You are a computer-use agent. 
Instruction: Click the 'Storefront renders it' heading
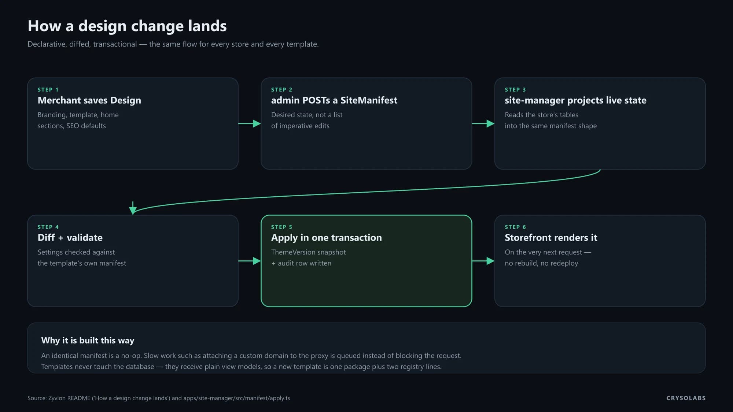(x=551, y=238)
